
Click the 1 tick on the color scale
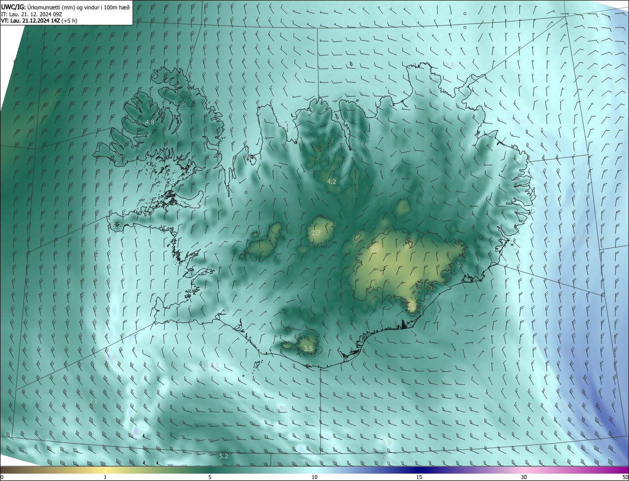point(105,477)
